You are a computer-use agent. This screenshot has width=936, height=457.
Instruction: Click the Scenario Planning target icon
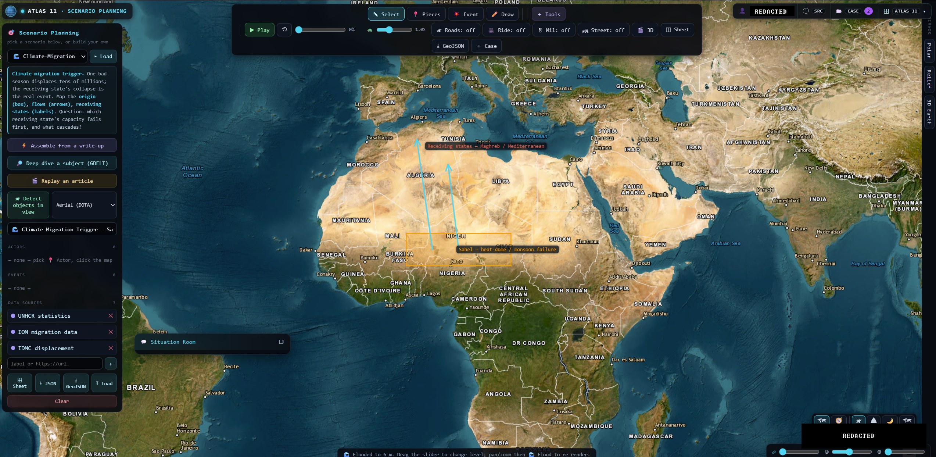click(x=11, y=33)
